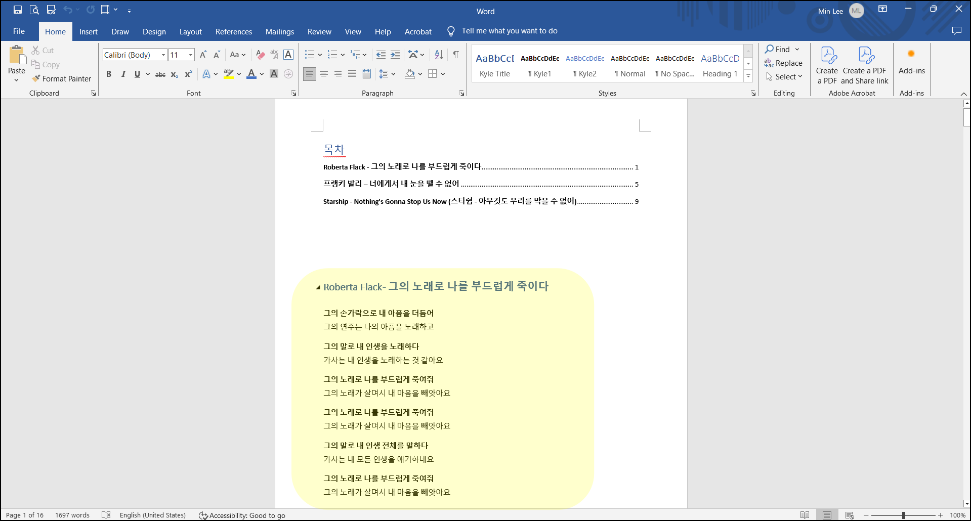Apply strikethrough formatting
This screenshot has width=971, height=521.
click(x=160, y=74)
